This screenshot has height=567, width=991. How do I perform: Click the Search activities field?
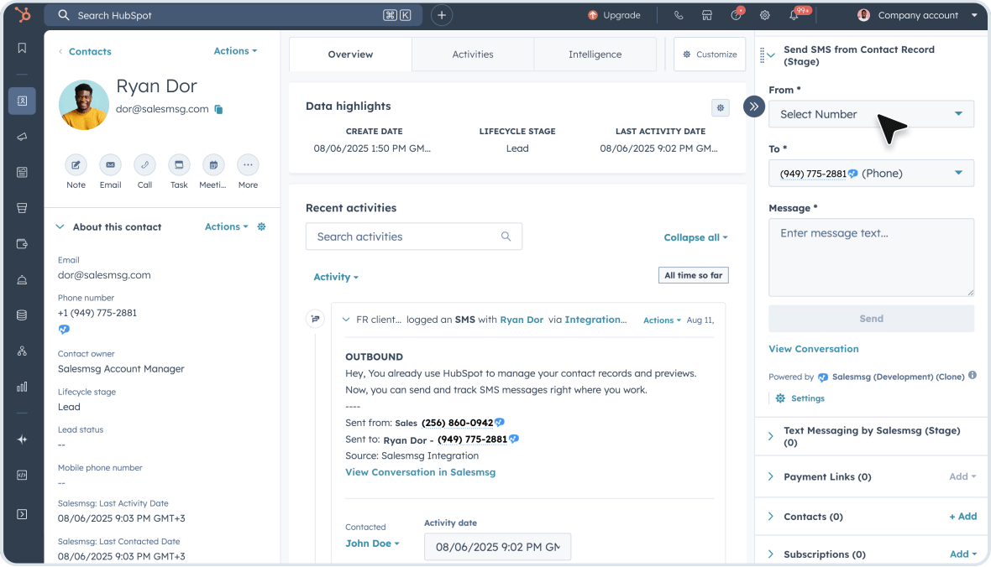(414, 237)
